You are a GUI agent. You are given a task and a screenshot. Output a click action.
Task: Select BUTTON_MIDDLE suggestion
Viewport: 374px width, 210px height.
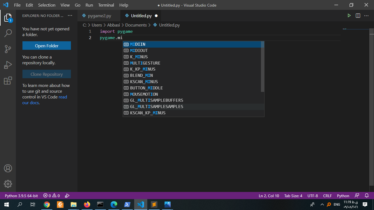pyautogui.click(x=192, y=88)
